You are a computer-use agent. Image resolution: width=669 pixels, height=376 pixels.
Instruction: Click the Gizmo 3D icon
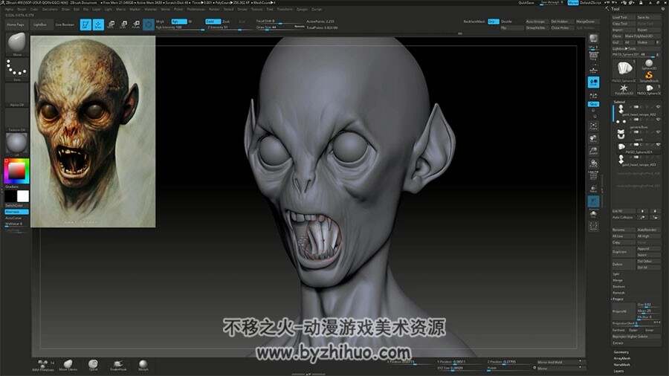149,25
